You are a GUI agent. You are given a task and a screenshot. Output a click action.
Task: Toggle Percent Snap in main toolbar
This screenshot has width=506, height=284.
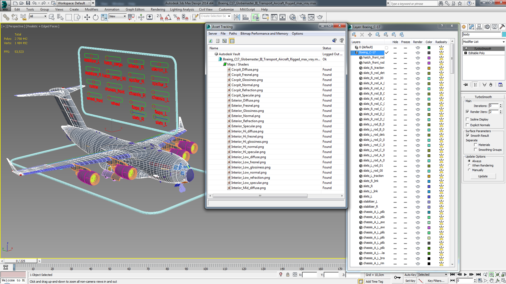[x=177, y=17]
